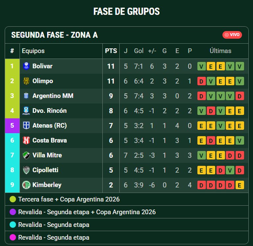Open the Bolivar team name link
This screenshot has width=253, height=246.
point(42,66)
